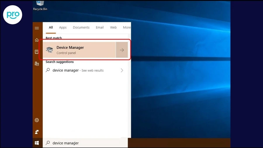Click the 'Best match' heading text
Screen dimensions: 263x148
pyautogui.click(x=54, y=38)
